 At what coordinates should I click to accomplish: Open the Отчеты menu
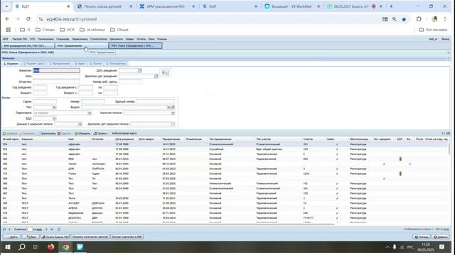[x=141, y=39]
